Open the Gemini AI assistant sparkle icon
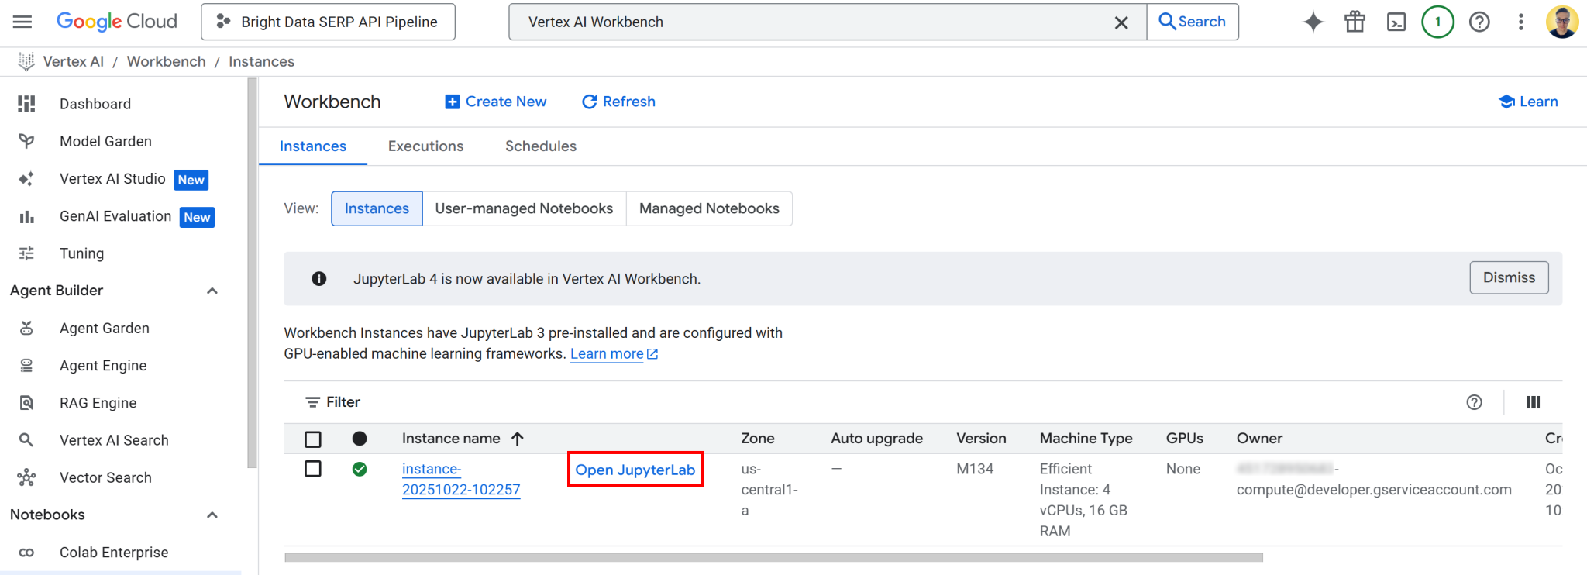The height and width of the screenshot is (575, 1587). [1313, 22]
